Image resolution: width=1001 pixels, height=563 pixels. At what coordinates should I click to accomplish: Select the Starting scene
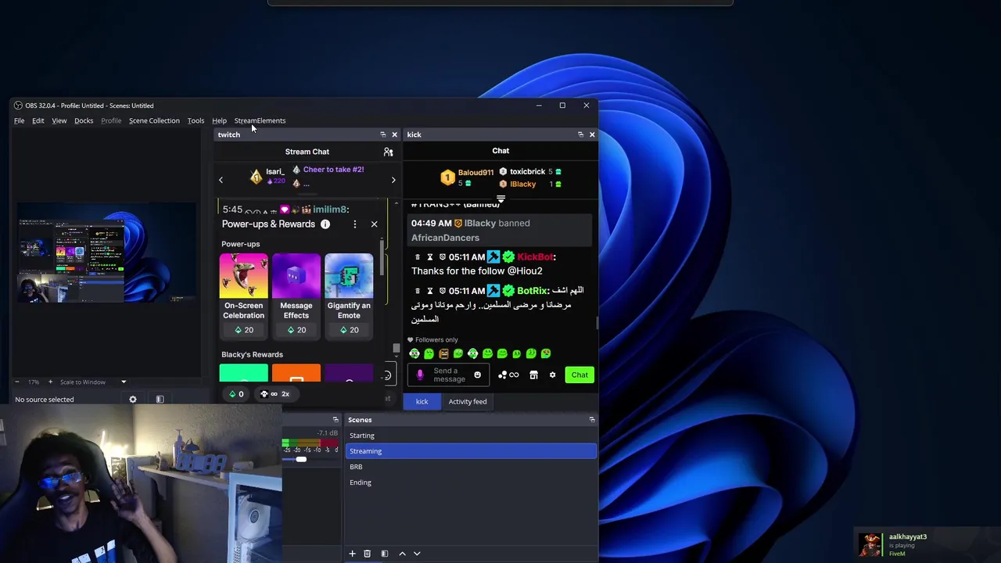(471, 436)
